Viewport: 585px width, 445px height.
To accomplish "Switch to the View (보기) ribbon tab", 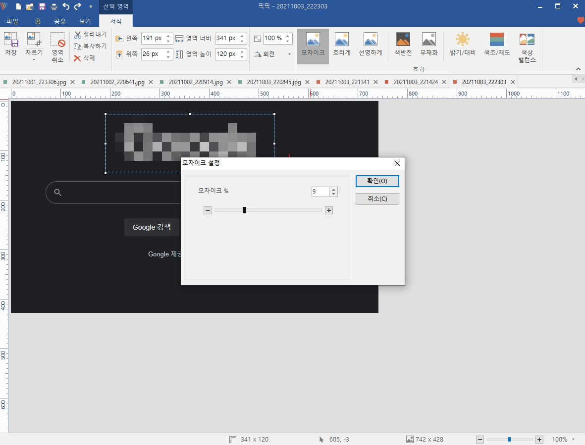I will pyautogui.click(x=85, y=21).
